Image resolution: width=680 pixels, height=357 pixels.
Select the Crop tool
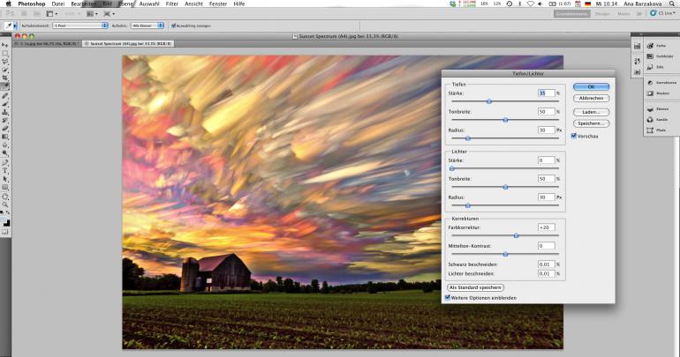tap(4, 78)
